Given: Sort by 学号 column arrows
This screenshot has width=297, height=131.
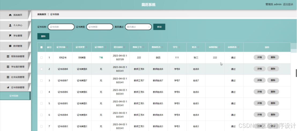Looking at the screenshot, I should 179,47.
